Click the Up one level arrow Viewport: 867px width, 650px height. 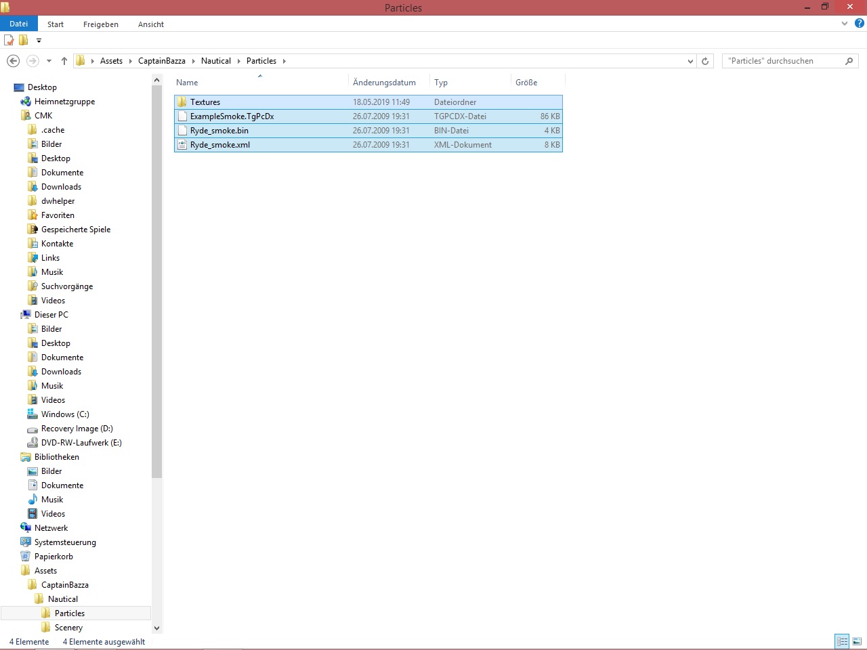click(x=64, y=61)
